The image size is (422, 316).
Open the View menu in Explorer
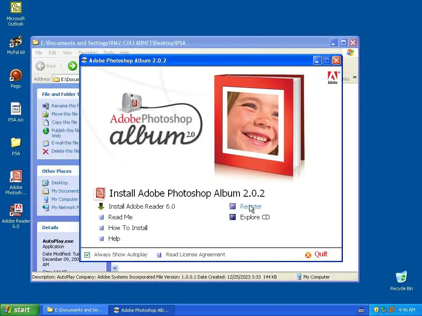(67, 53)
